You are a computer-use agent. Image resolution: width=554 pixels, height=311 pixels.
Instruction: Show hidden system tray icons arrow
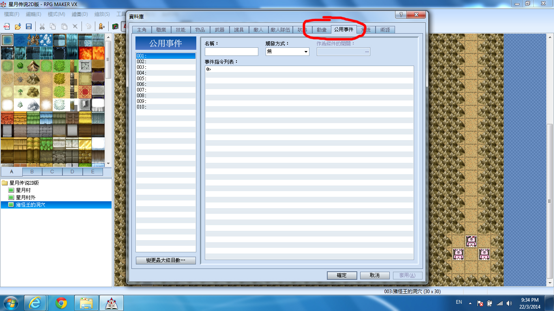pyautogui.click(x=470, y=303)
